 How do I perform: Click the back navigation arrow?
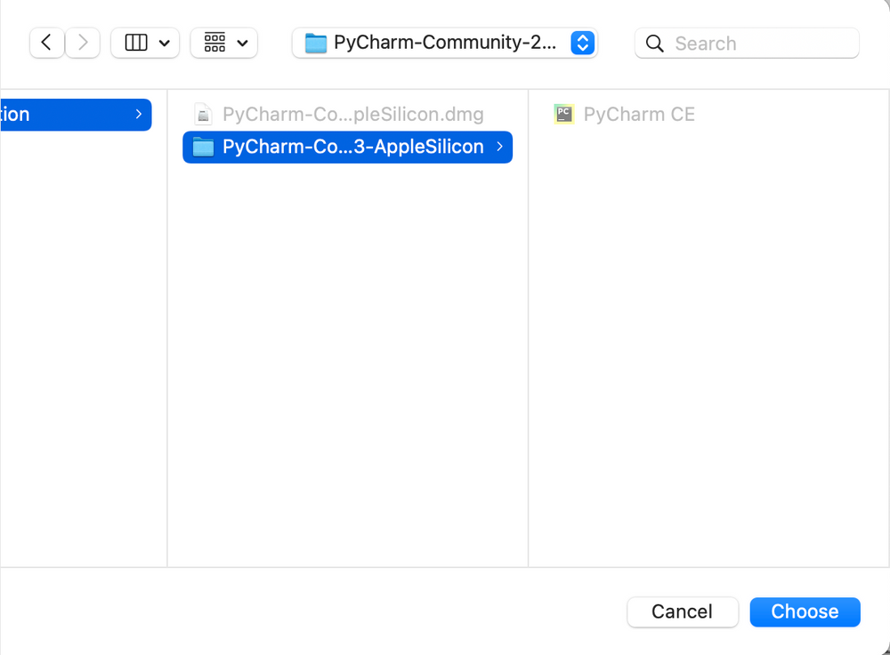click(46, 43)
